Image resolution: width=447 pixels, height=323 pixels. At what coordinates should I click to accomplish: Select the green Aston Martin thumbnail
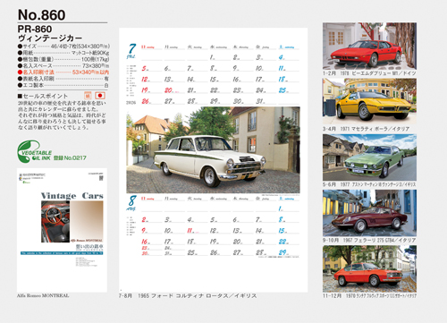369,157
